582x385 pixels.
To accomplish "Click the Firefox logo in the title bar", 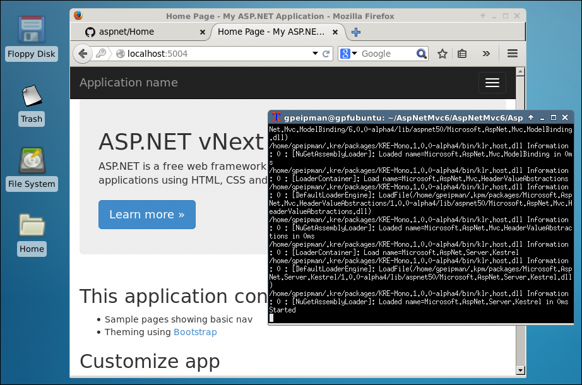I will coord(78,15).
